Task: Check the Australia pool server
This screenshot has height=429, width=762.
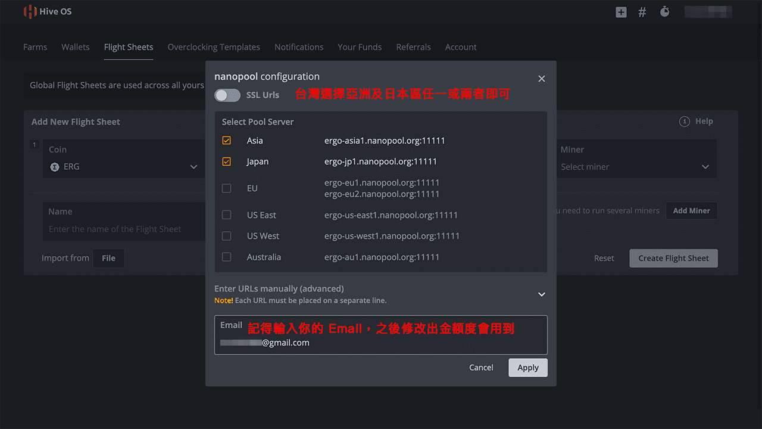Action: [226, 257]
